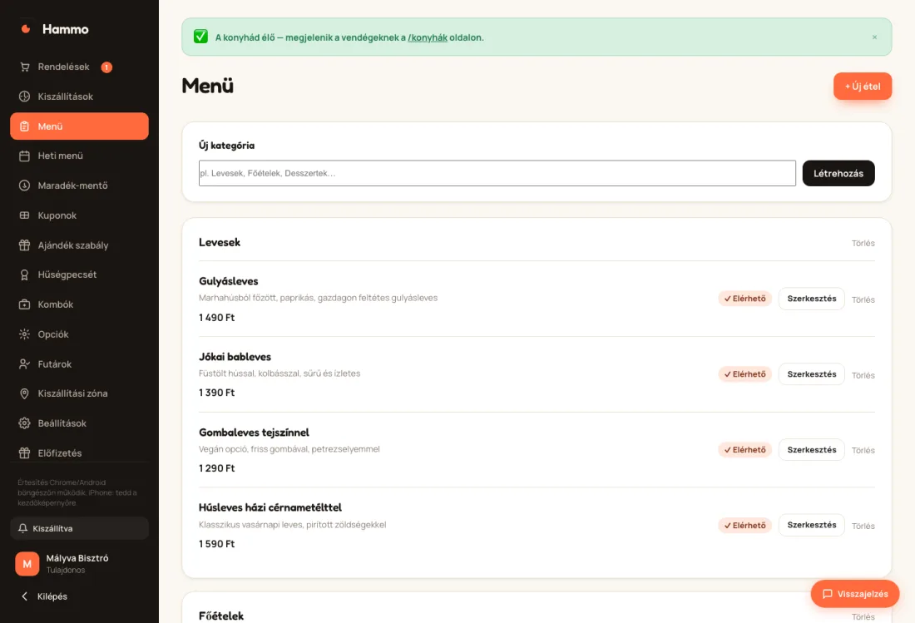Click the Hűségpecsét badge icon

click(x=24, y=274)
